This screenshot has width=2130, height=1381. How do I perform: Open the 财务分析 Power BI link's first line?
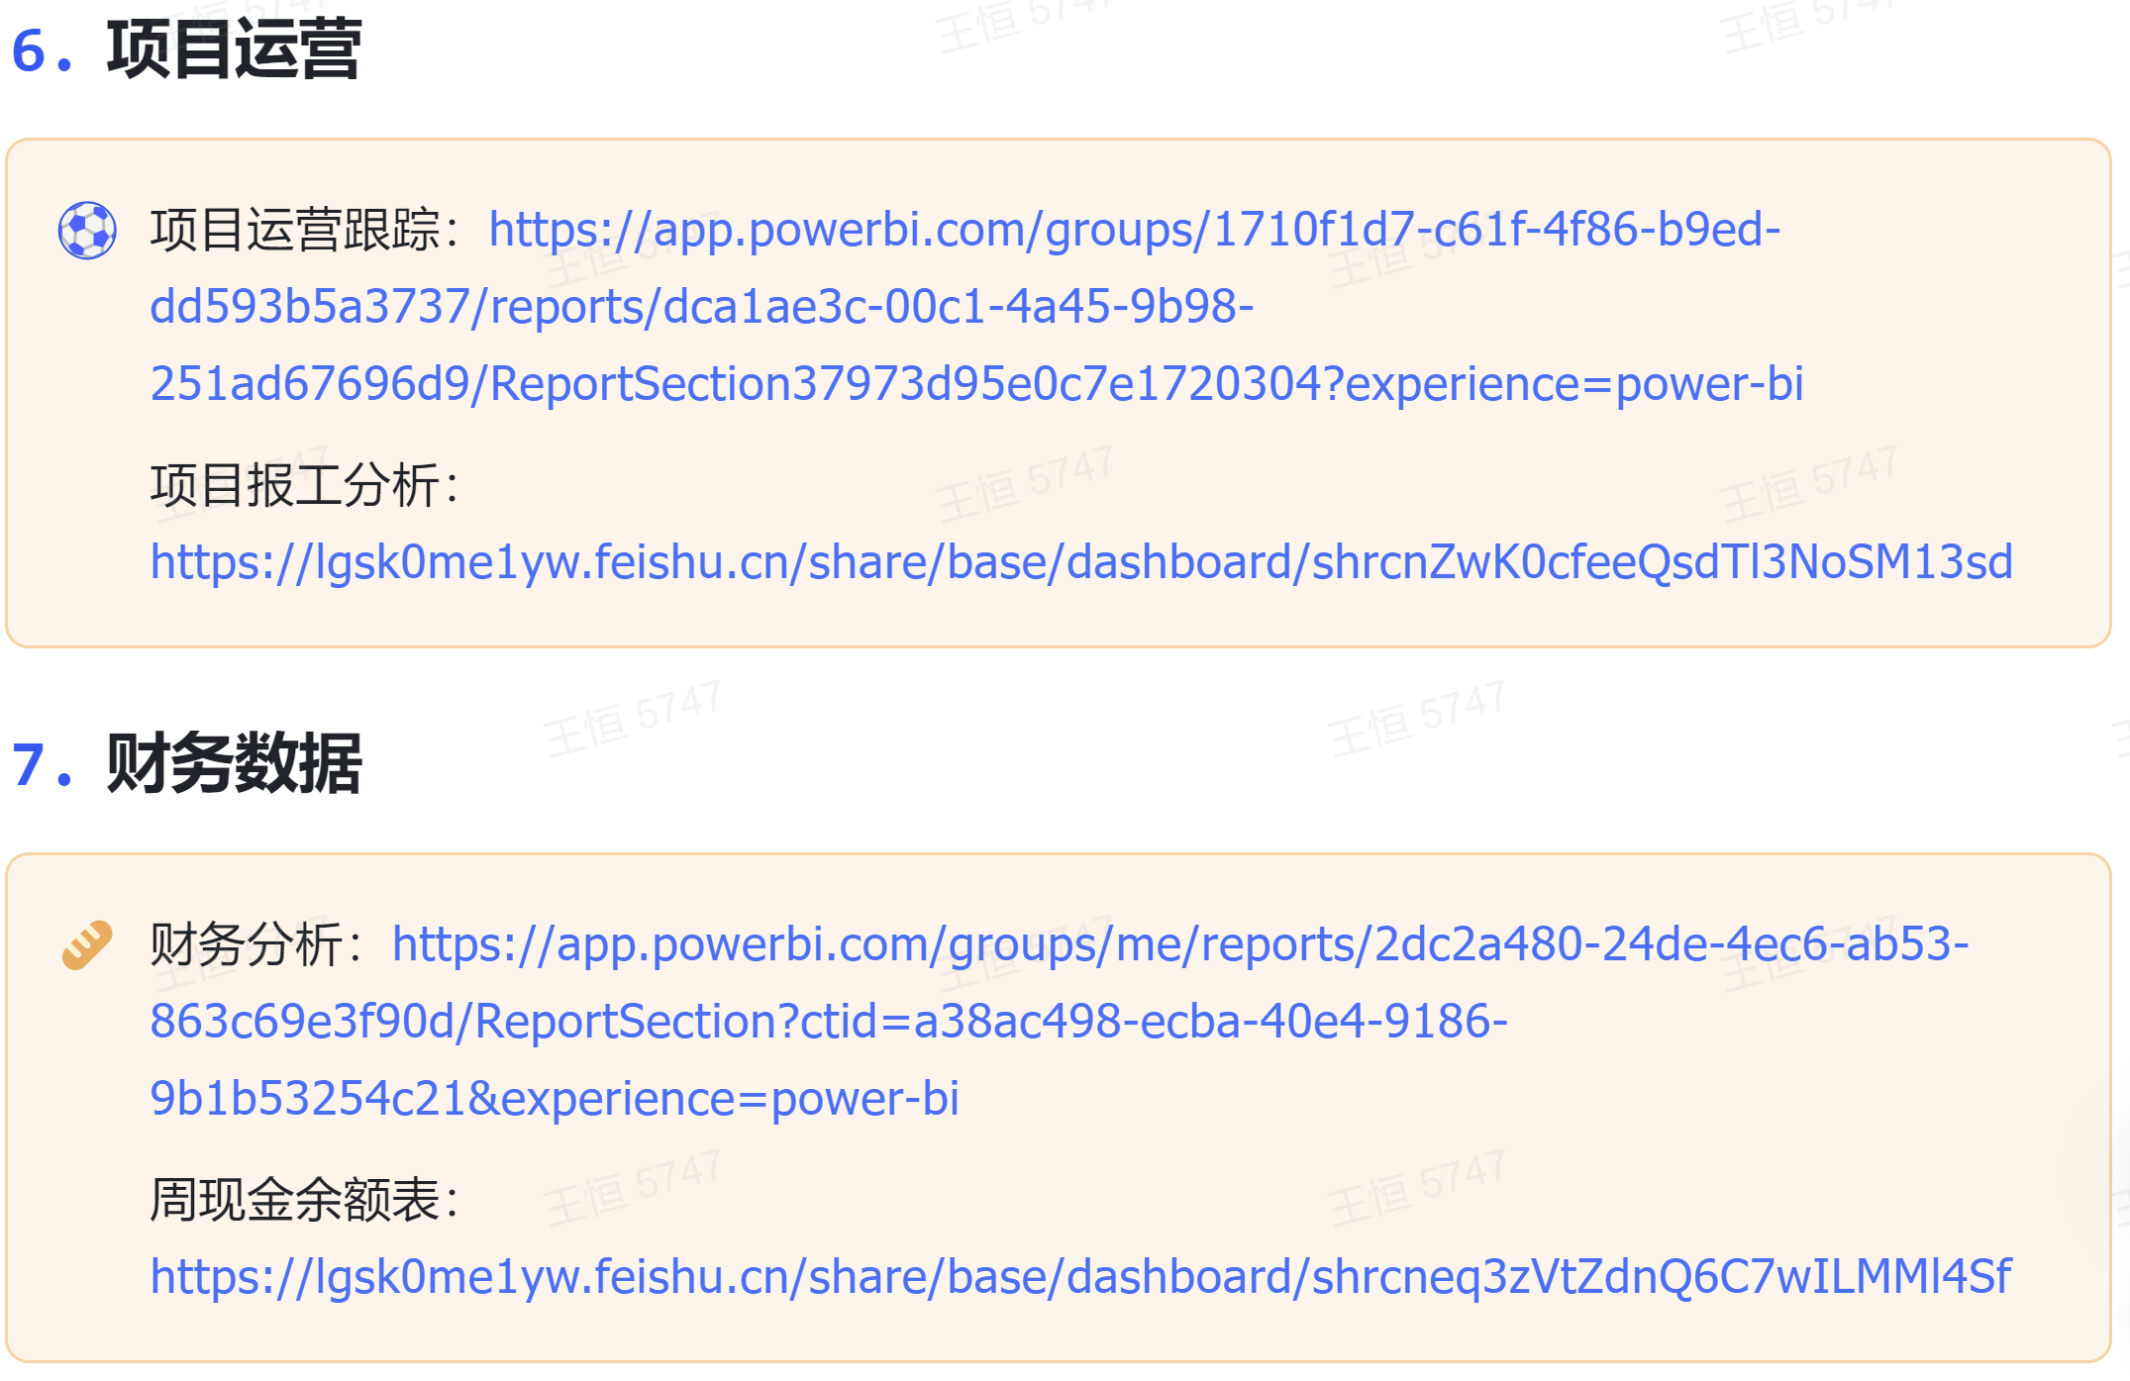click(1179, 944)
